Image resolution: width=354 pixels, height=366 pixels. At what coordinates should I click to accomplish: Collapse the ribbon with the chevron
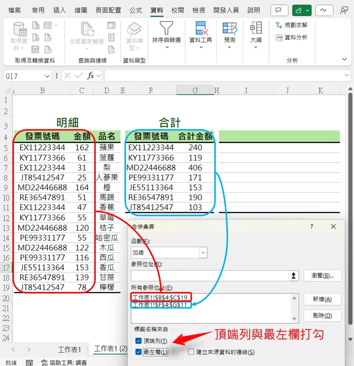[x=344, y=59]
